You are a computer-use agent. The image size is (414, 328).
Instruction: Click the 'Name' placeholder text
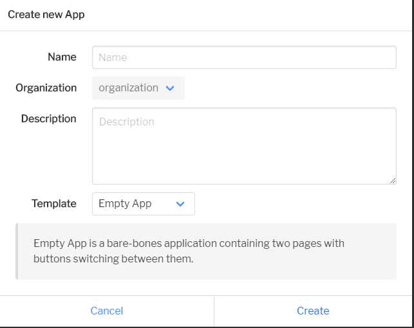pyautogui.click(x=113, y=57)
